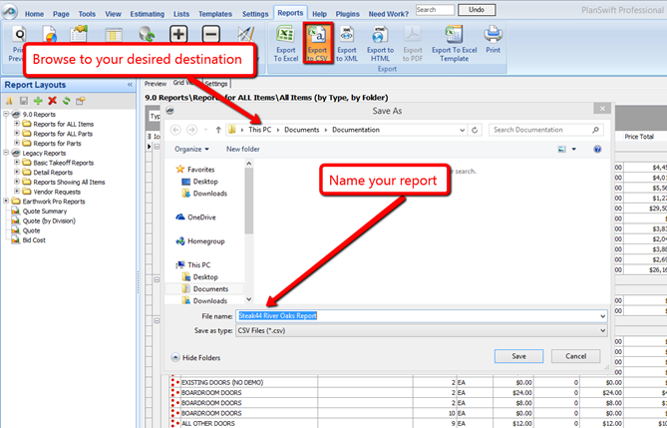
Task: Expand Reports for ALL Items folder
Action: coord(17,124)
